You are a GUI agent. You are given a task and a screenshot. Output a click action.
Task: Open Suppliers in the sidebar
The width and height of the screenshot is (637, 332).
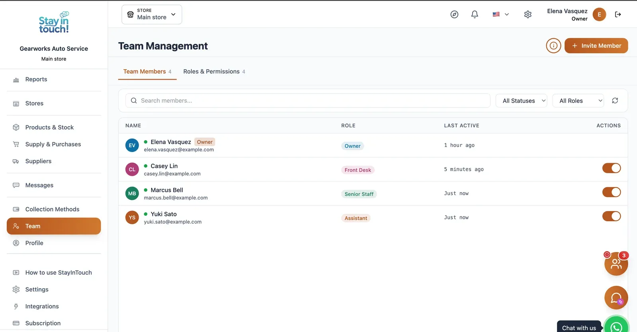[54, 161]
